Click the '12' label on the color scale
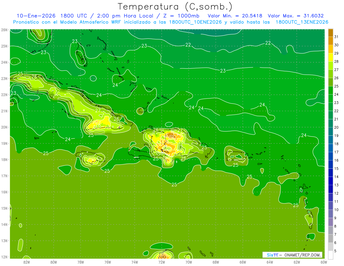The image size is (344, 266). 336,193
